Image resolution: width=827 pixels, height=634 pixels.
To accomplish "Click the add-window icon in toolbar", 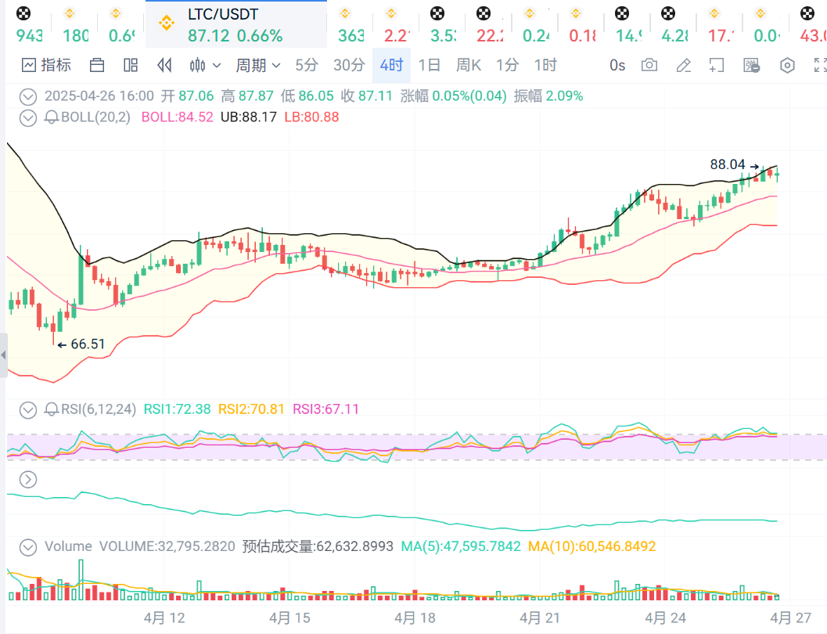I will click(x=717, y=65).
